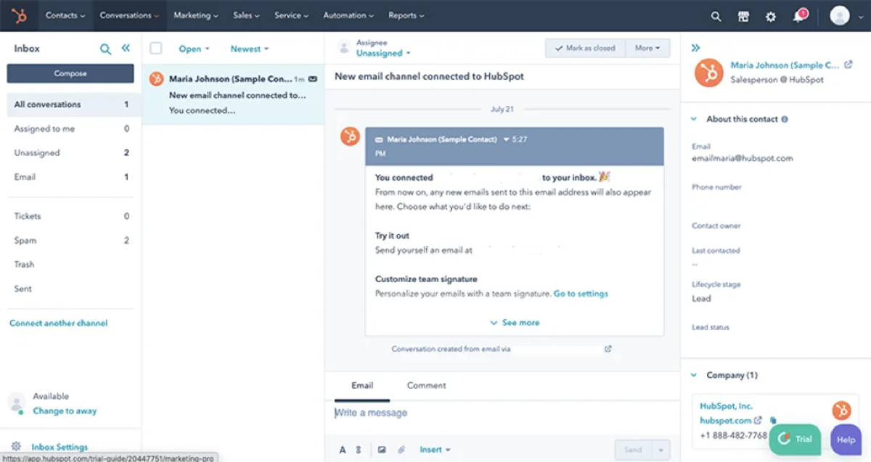871x462 pixels.
Task: Open Maria Johnson record via external link icon
Action: 848,65
